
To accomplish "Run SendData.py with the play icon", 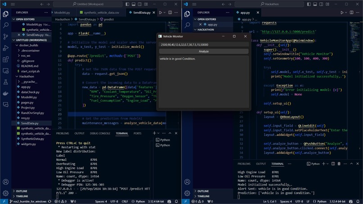I will click(x=160, y=13).
